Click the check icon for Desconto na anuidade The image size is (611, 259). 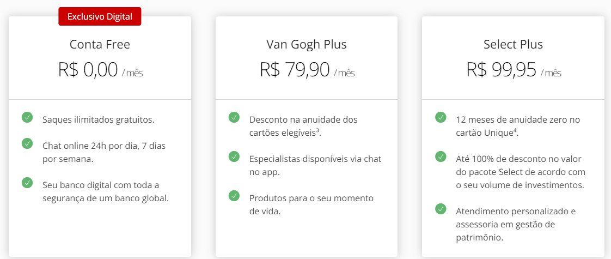[234, 117]
